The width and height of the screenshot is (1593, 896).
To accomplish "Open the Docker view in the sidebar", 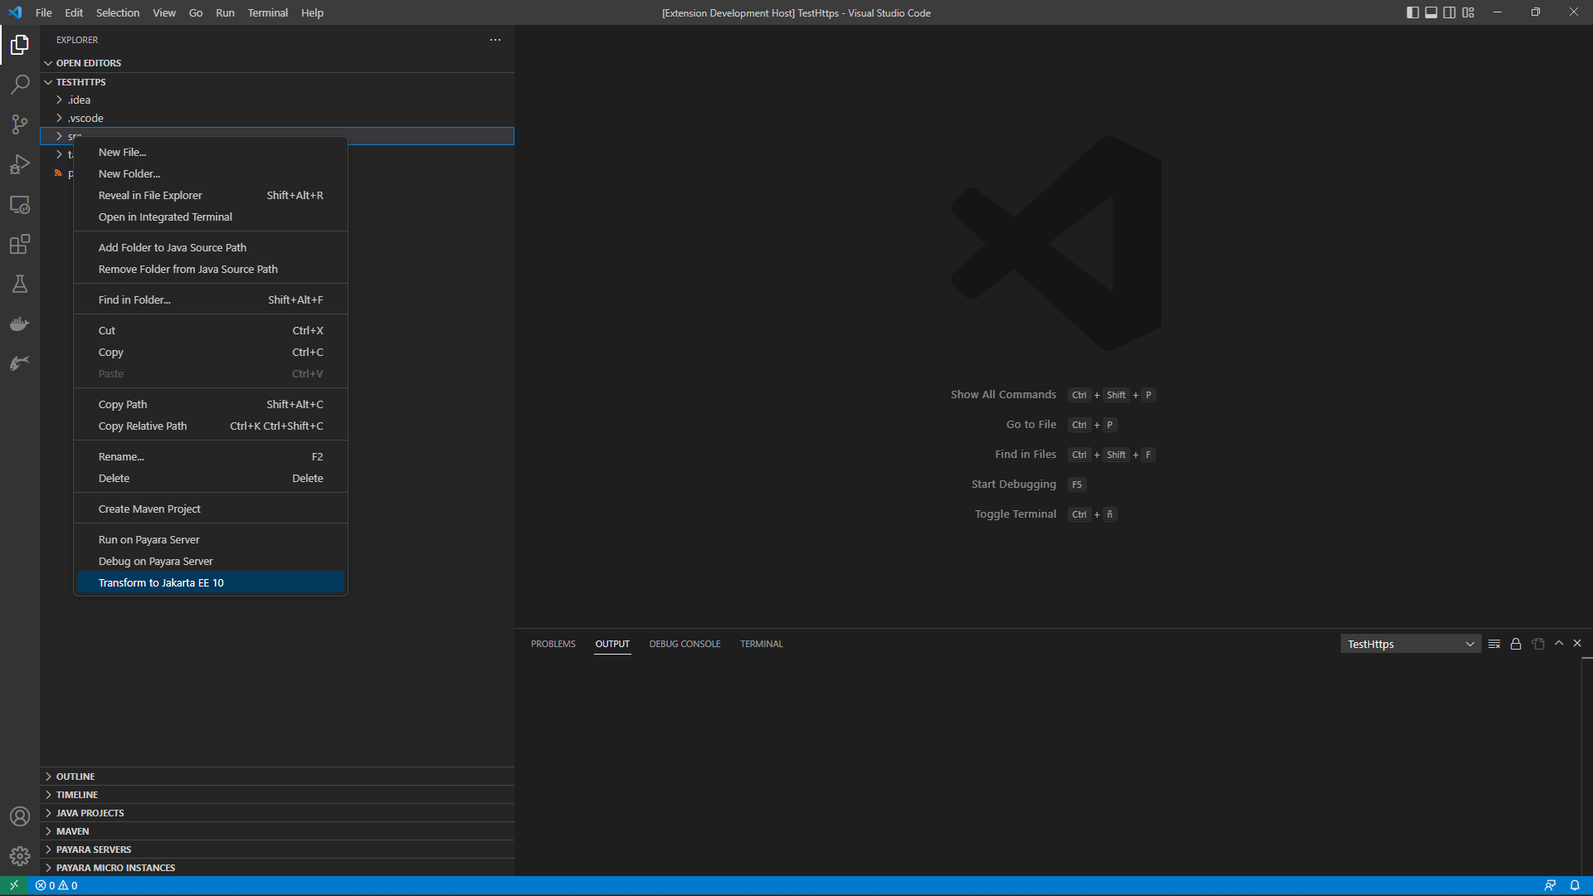I will click(20, 324).
